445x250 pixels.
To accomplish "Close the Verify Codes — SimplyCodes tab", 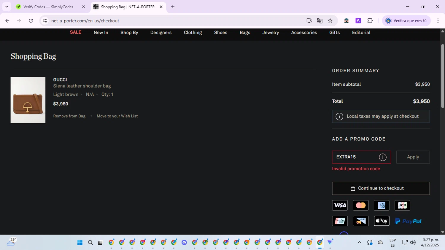I will point(83,7).
